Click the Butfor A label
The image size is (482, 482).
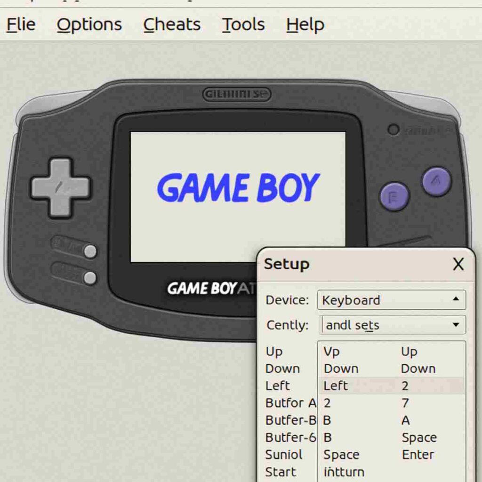[291, 403]
